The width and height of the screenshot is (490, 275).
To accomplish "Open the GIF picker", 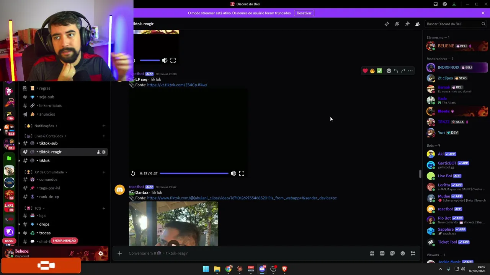I will (382, 253).
